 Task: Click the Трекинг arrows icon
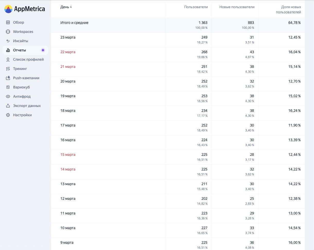8,69
